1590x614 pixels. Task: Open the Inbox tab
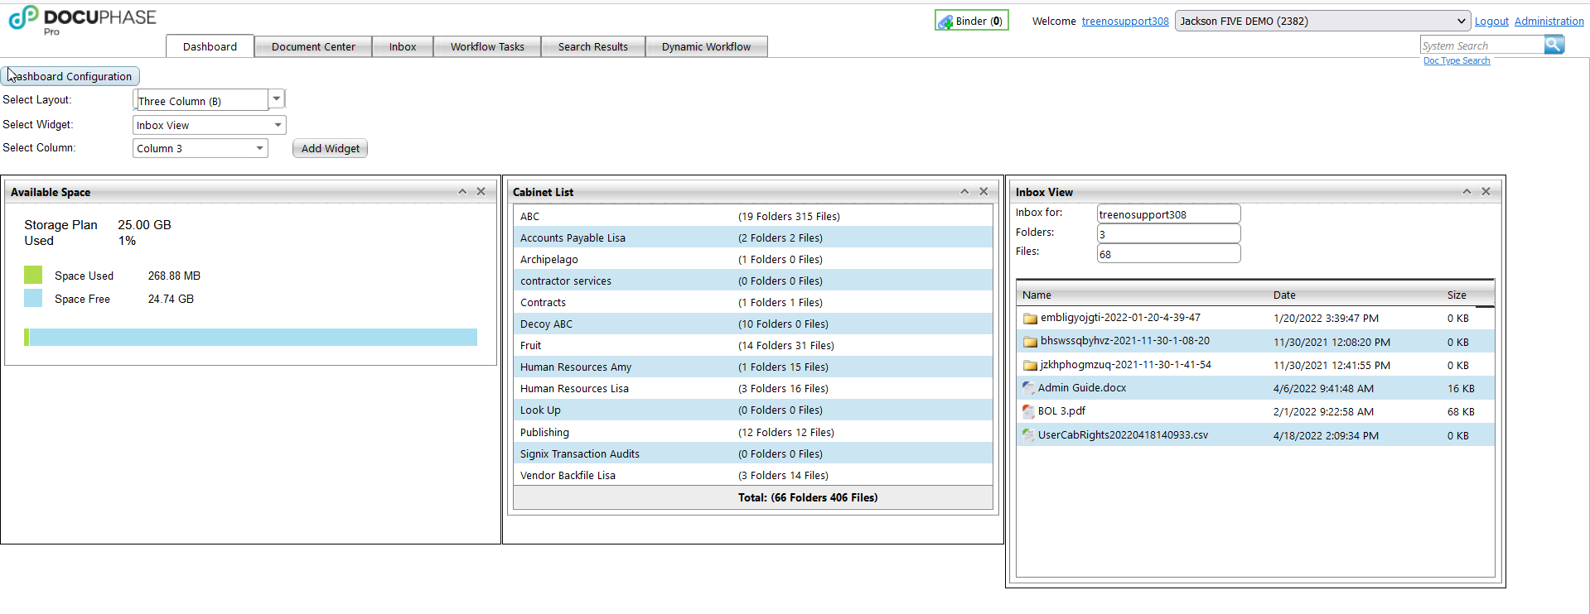click(403, 46)
